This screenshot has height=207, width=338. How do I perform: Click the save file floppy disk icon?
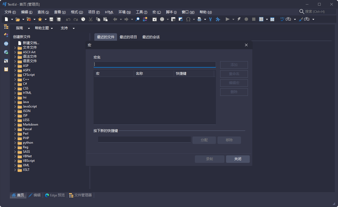[x=51, y=19]
